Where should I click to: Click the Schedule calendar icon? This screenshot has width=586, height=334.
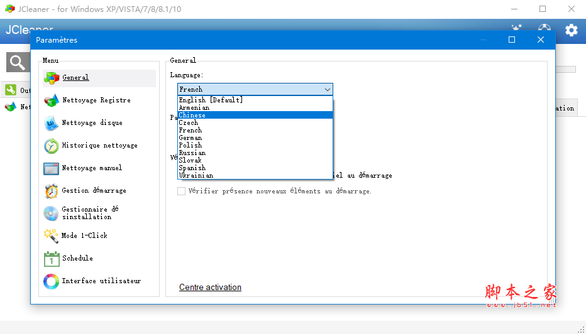coord(52,259)
